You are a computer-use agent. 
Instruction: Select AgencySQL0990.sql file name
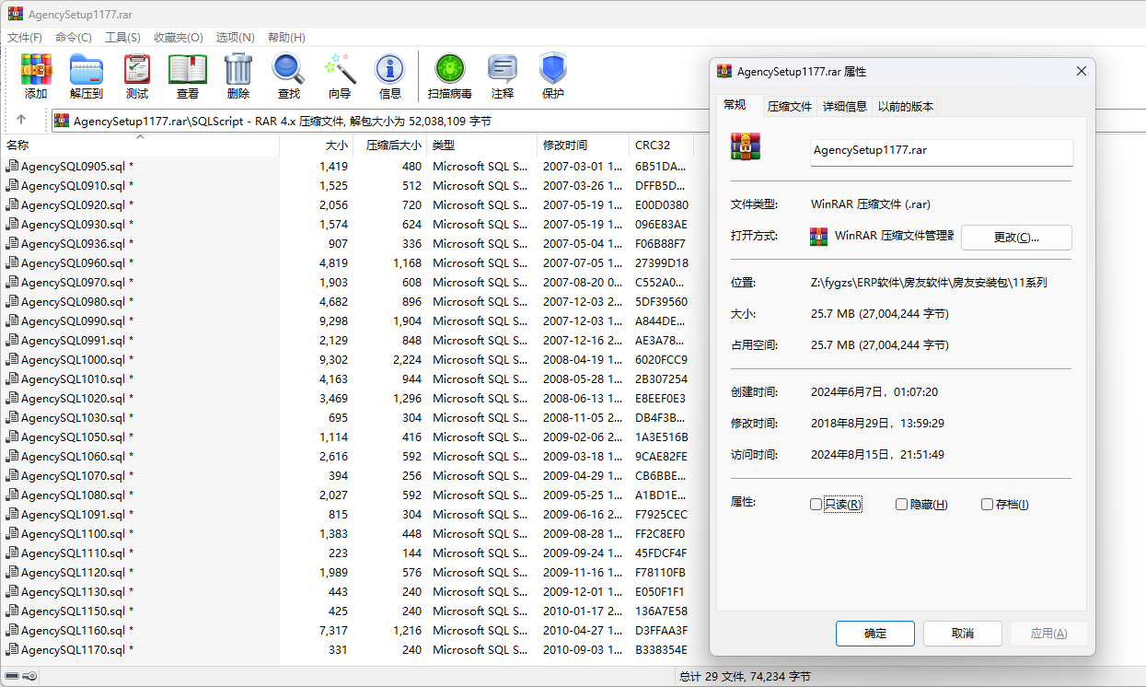point(77,321)
